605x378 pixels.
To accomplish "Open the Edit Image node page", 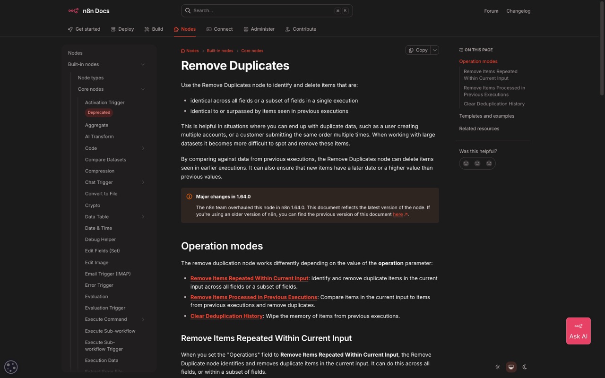I will pyautogui.click(x=96, y=263).
